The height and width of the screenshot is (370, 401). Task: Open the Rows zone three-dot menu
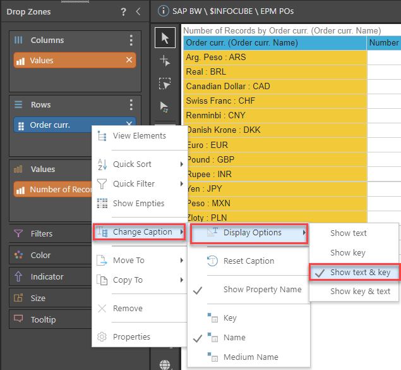point(131,105)
